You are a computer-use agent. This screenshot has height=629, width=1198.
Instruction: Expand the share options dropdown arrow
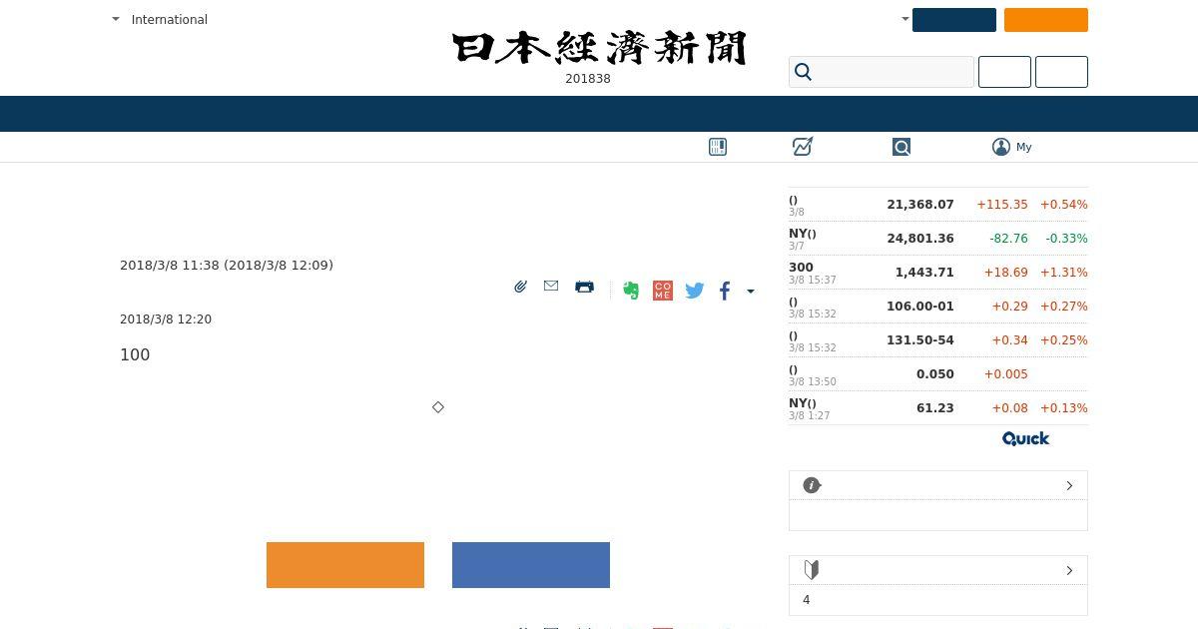[x=751, y=292]
